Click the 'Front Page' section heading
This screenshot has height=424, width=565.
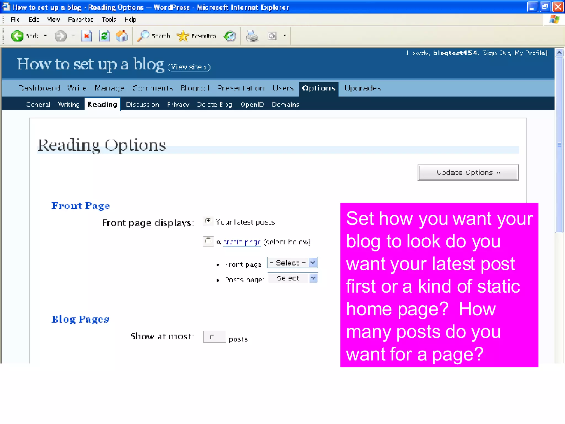(81, 206)
